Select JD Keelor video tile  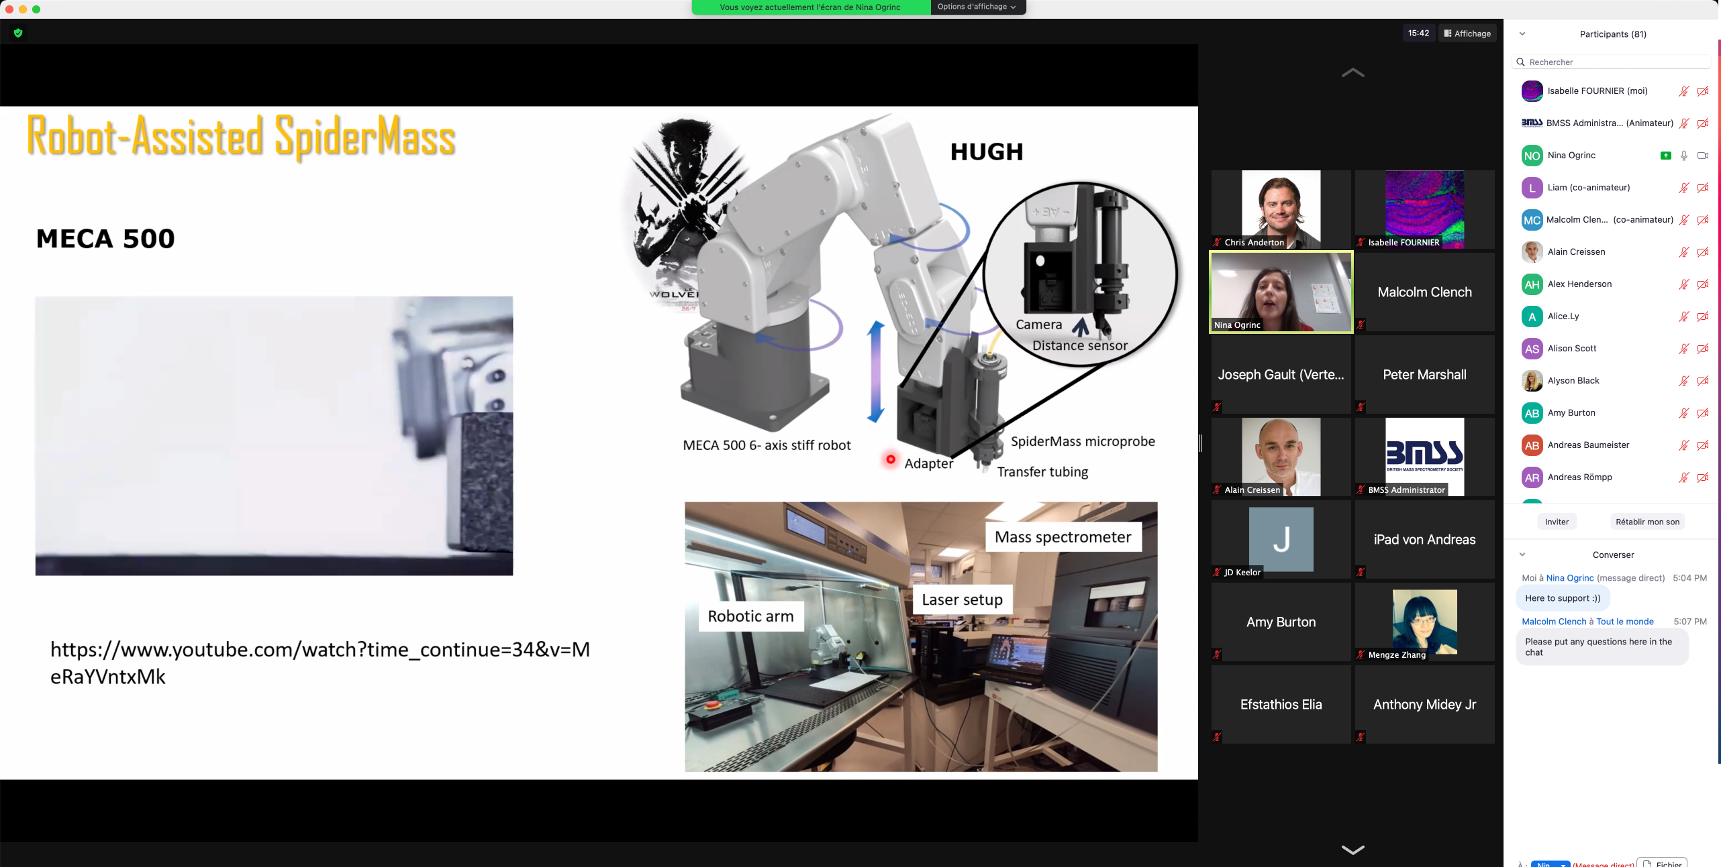[1281, 539]
